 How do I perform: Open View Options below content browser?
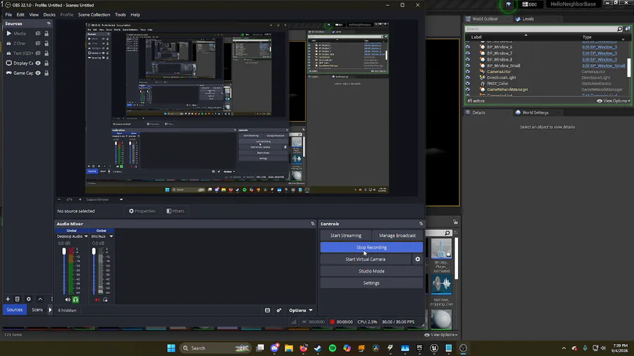point(441,335)
